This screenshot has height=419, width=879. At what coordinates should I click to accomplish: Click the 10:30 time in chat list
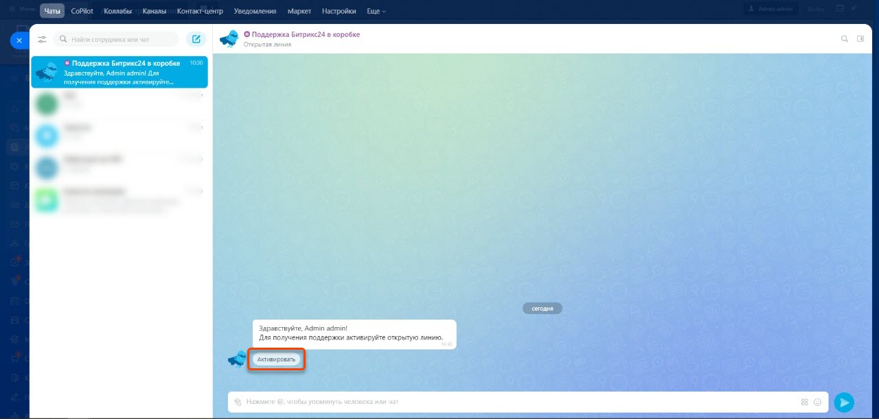196,62
